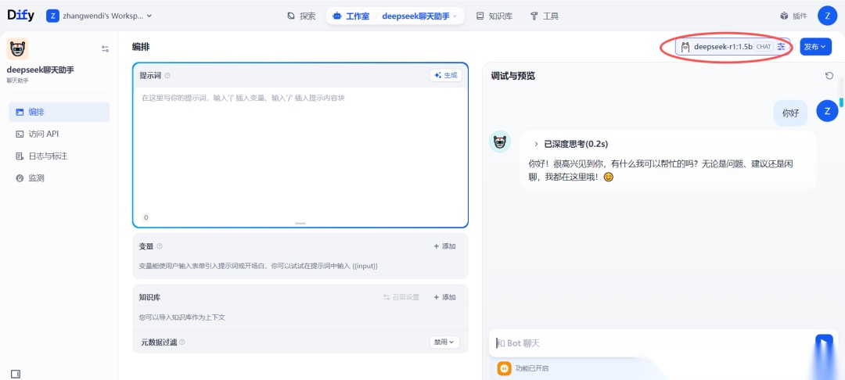Click the 调试与预览 heading
The width and height of the screenshot is (845, 380).
pyautogui.click(x=512, y=76)
